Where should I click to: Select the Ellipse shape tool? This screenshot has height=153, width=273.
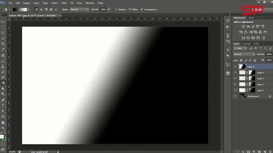3,116
